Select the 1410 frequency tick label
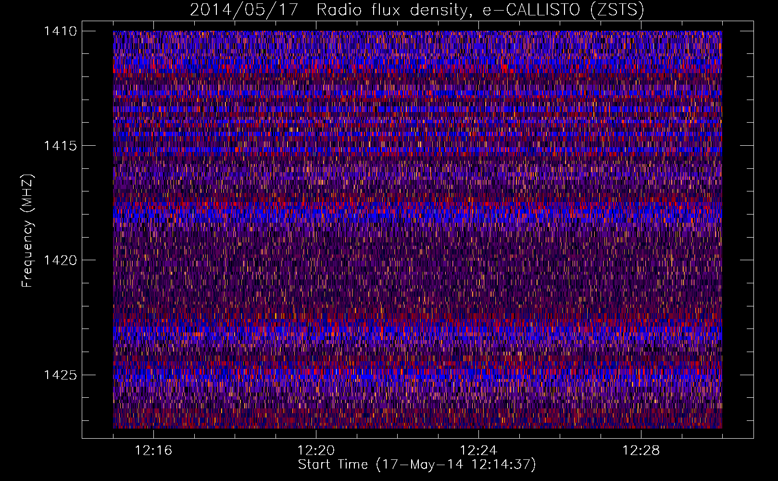The width and height of the screenshot is (778, 481). [60, 31]
